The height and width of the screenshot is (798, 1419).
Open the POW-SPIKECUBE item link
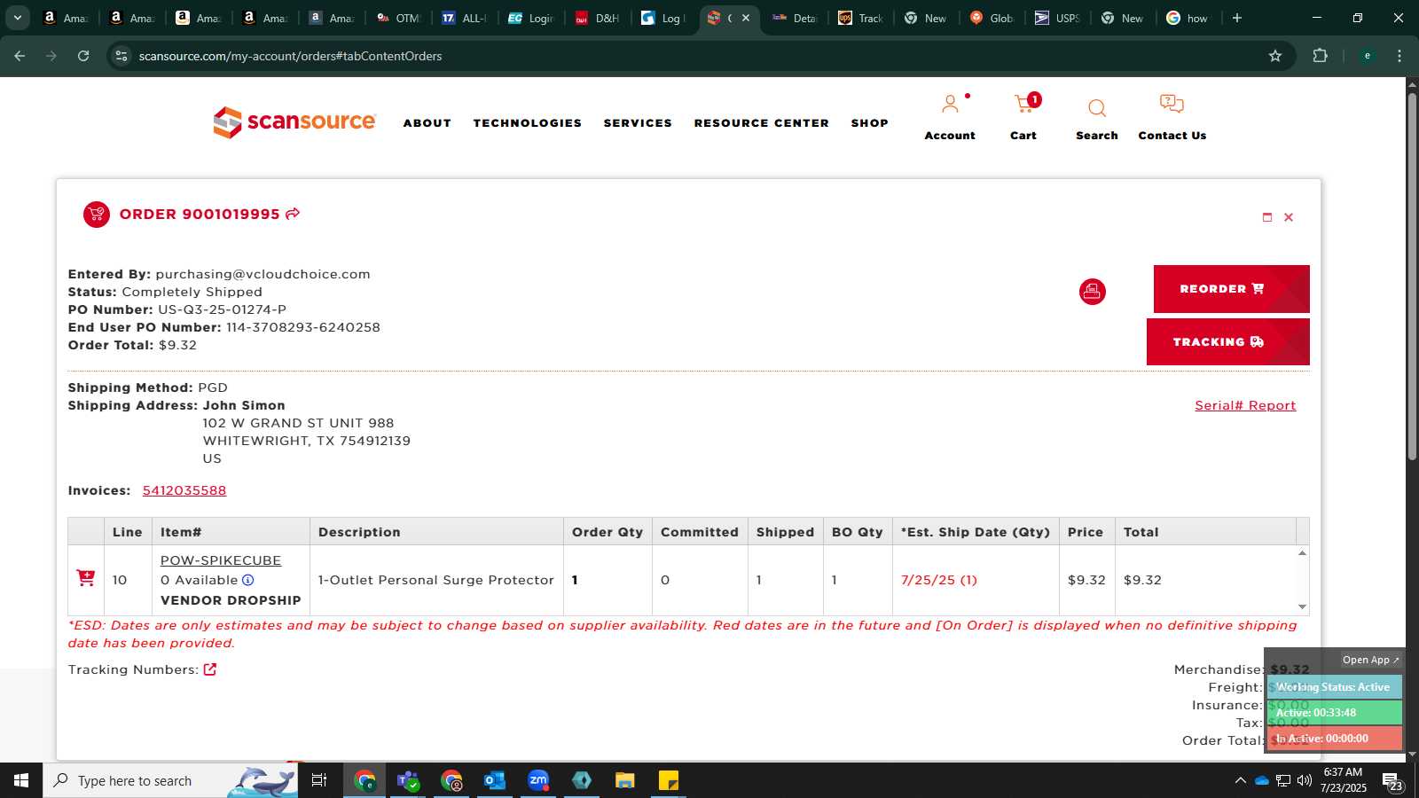pos(221,560)
